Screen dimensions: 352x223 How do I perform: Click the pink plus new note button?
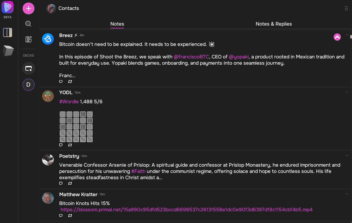(x=28, y=9)
